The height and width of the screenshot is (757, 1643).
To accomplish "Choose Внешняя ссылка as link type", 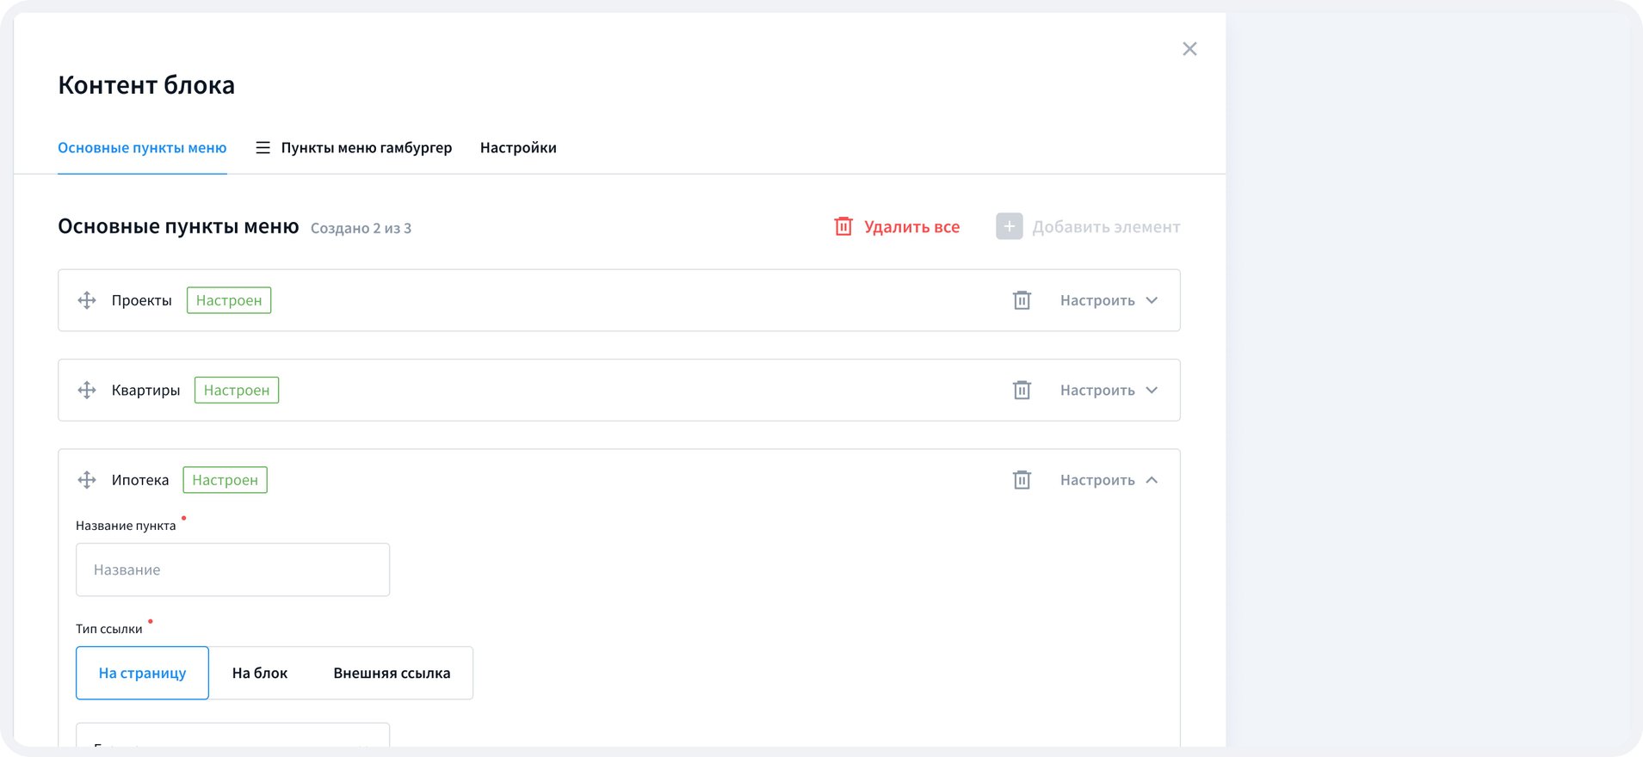I will [x=392, y=673].
